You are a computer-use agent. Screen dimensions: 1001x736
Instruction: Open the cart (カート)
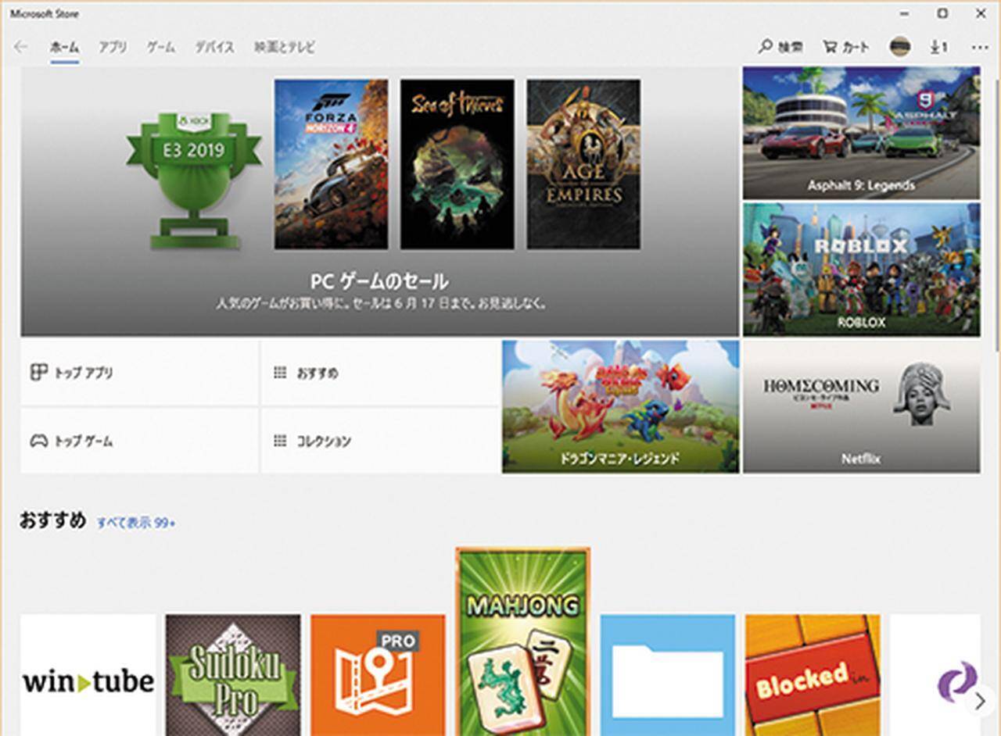(x=846, y=47)
